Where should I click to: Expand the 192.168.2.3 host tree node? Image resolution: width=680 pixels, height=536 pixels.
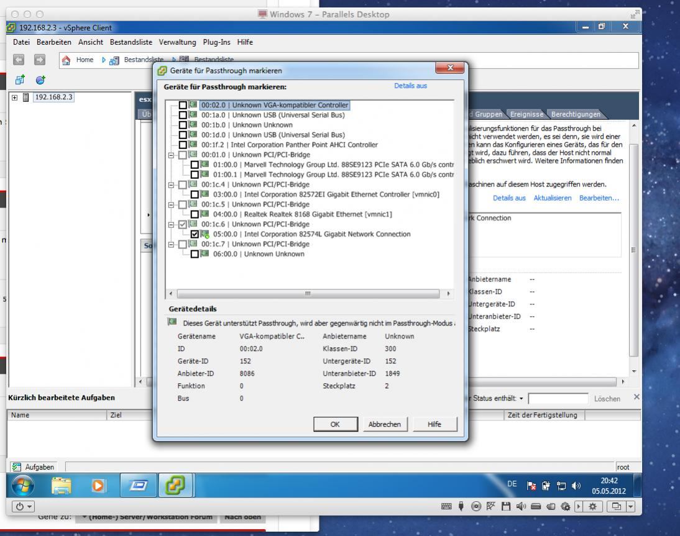pyautogui.click(x=15, y=98)
